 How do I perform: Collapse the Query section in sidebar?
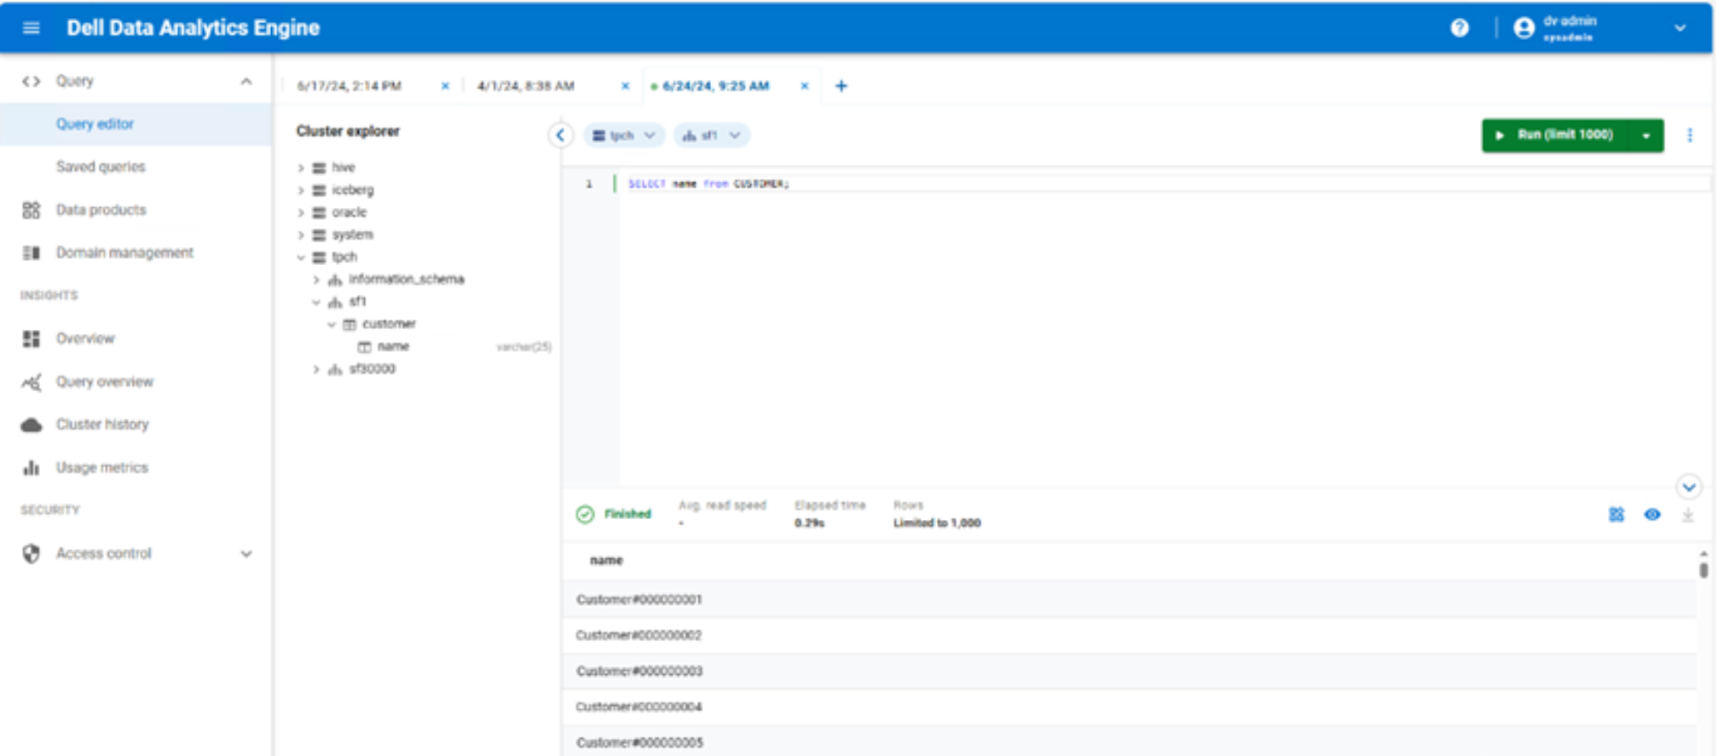(x=246, y=81)
